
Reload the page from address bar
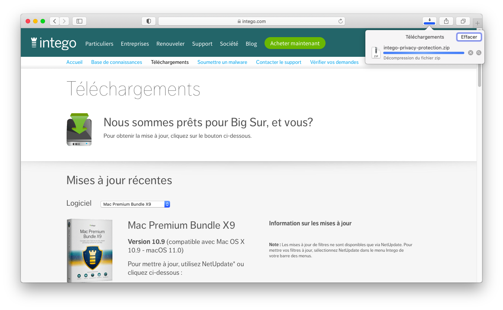pyautogui.click(x=340, y=21)
